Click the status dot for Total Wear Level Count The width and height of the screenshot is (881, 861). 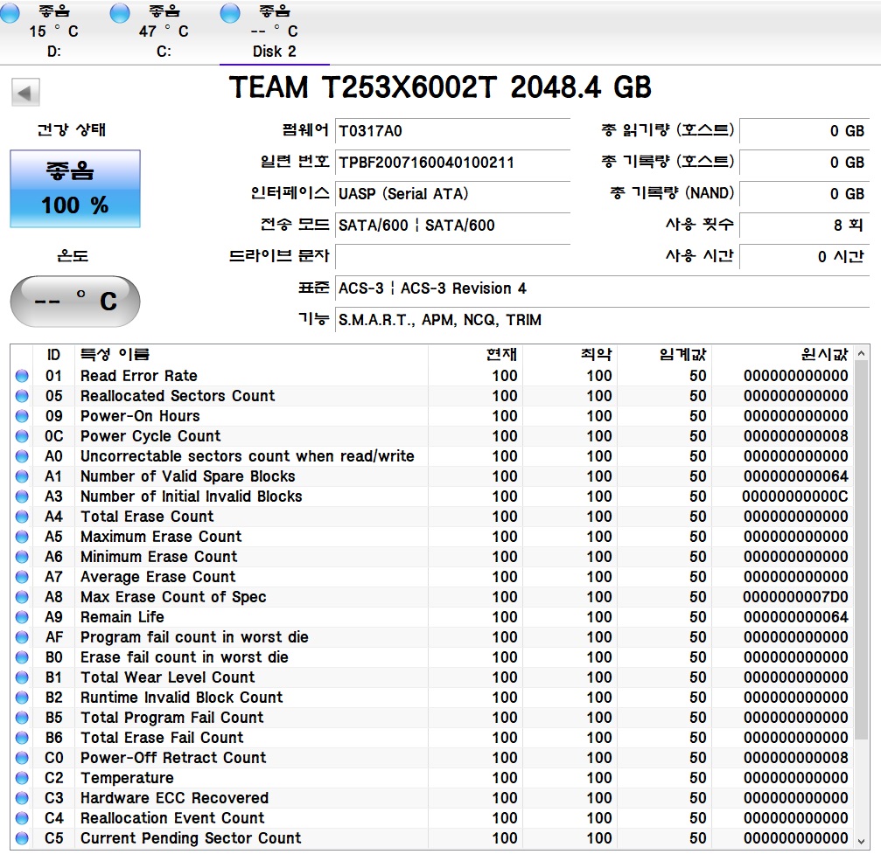tap(22, 678)
